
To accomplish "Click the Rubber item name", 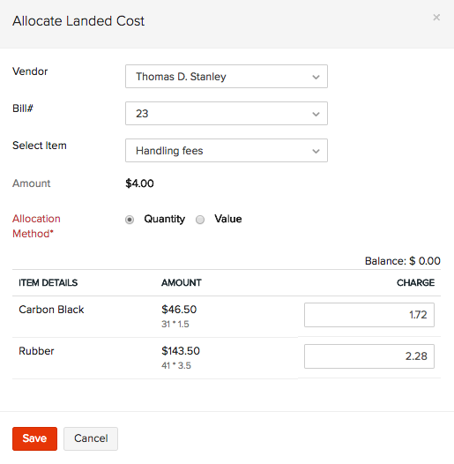I will point(36,351).
